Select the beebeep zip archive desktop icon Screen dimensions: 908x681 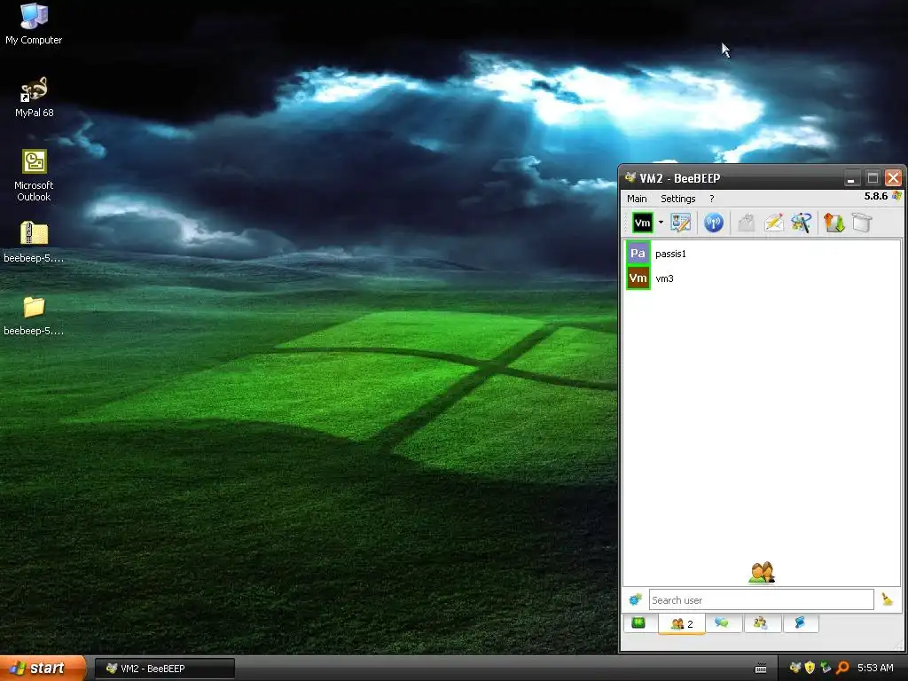pos(34,241)
